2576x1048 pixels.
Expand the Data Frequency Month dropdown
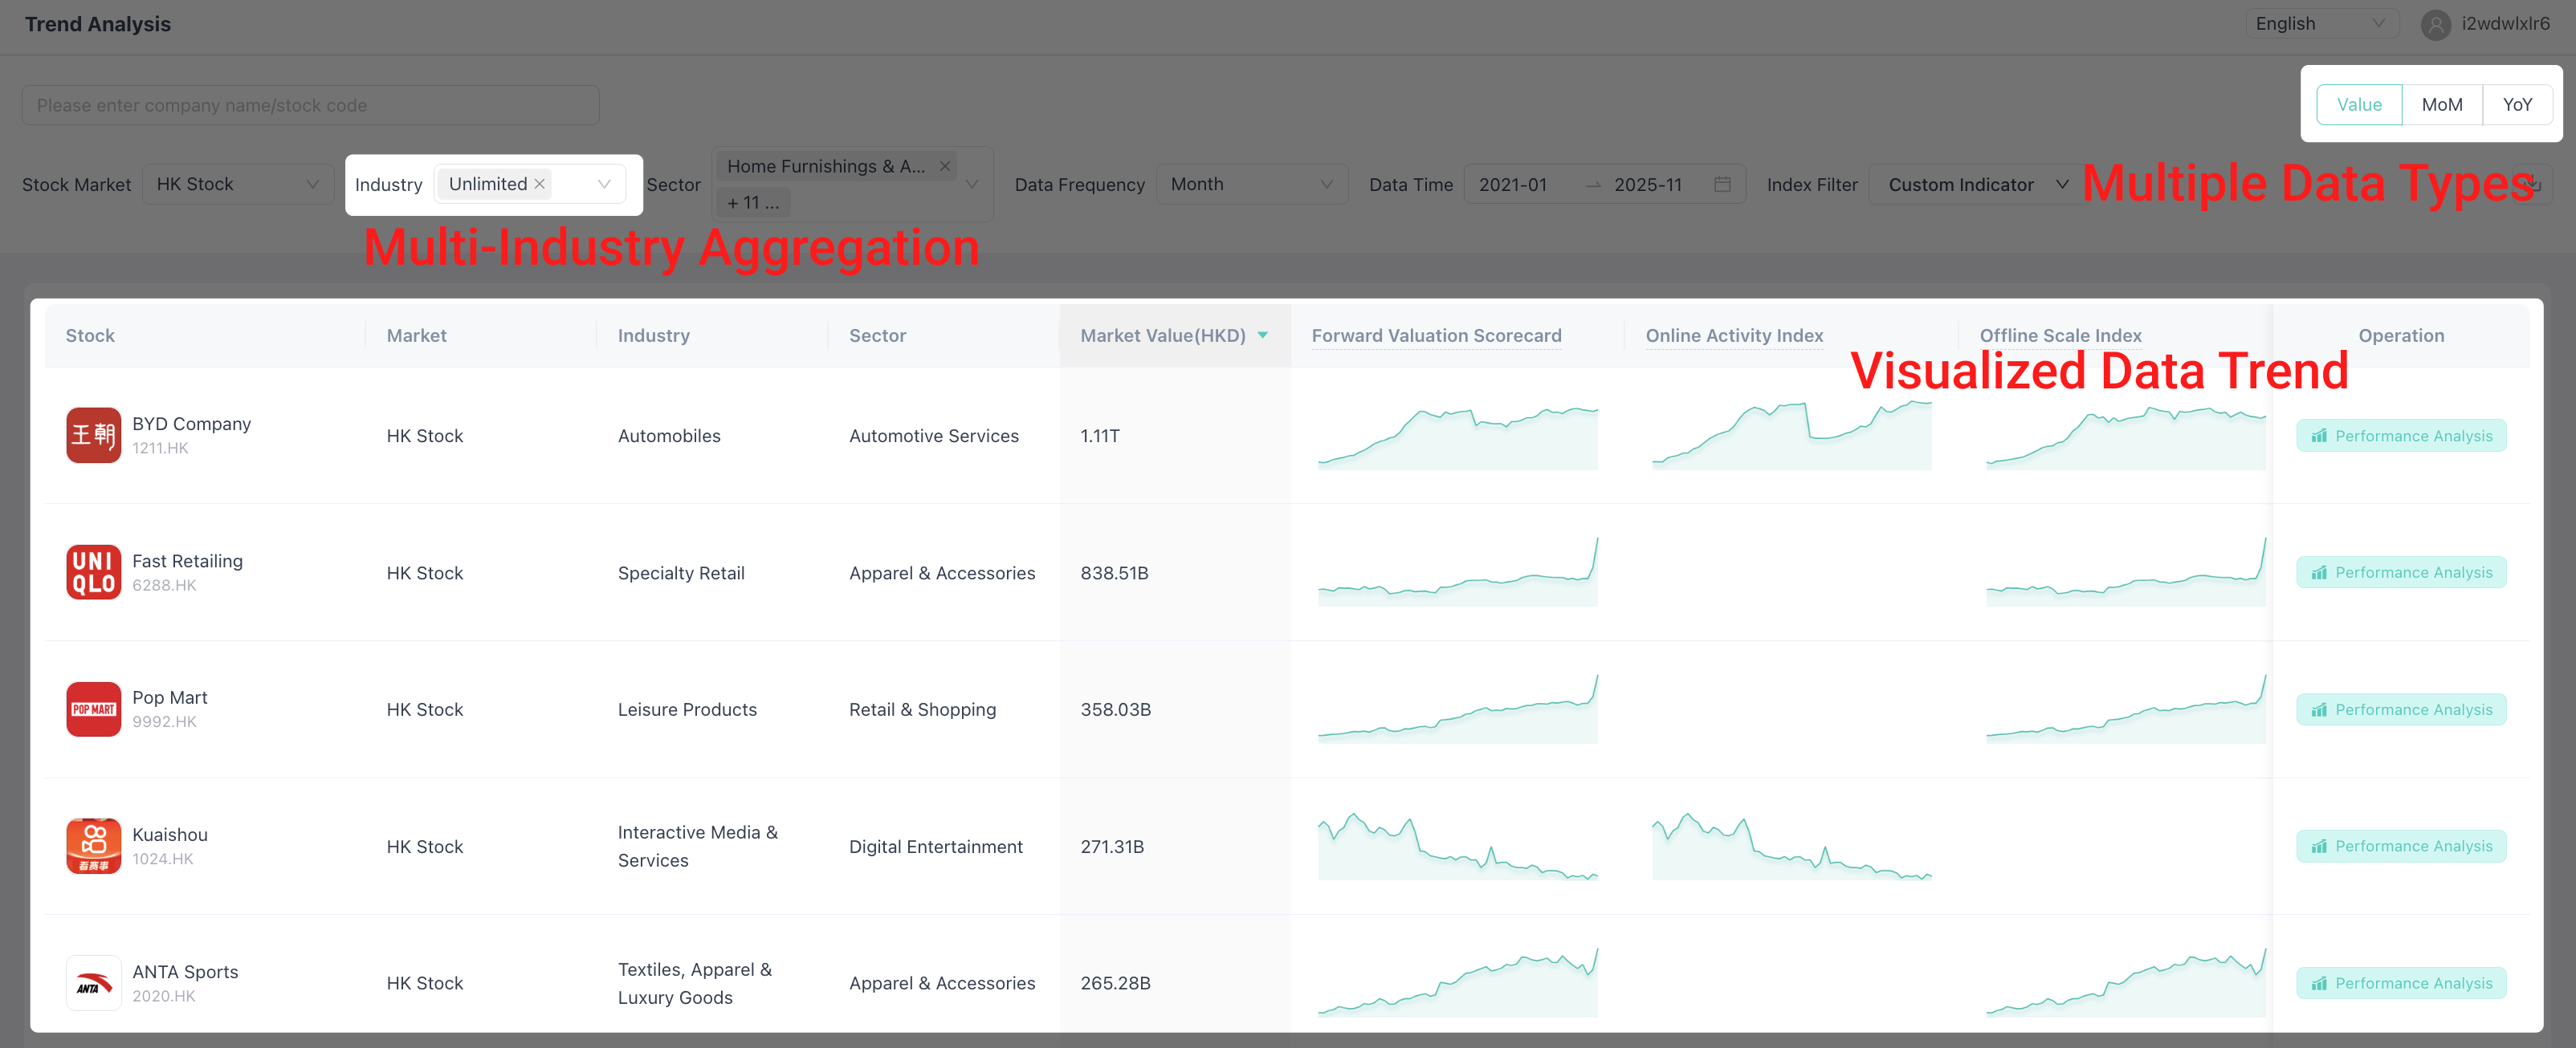coord(1251,184)
